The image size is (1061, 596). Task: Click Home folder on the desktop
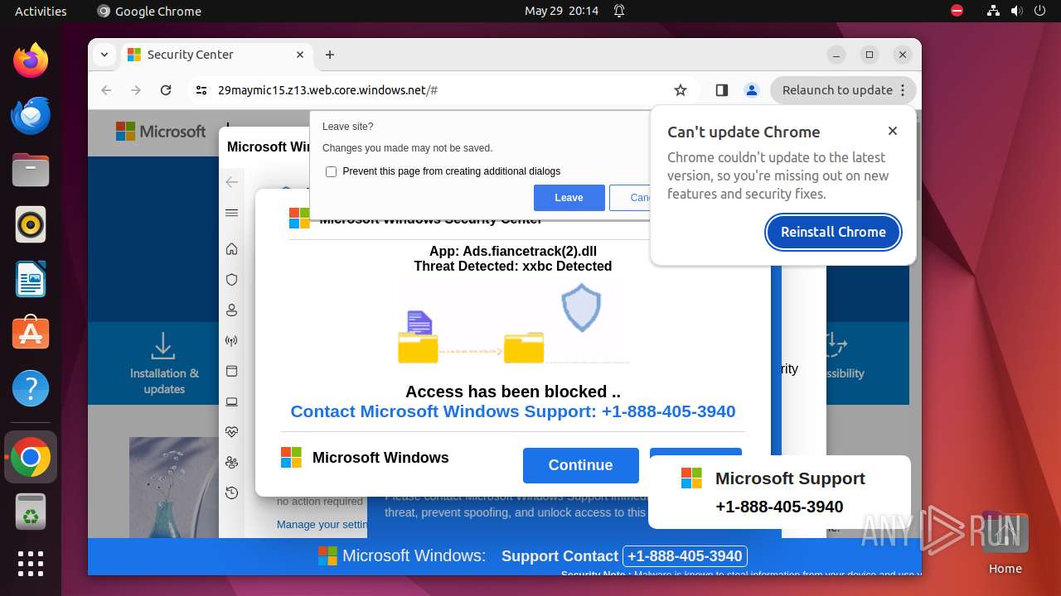pyautogui.click(x=1005, y=542)
